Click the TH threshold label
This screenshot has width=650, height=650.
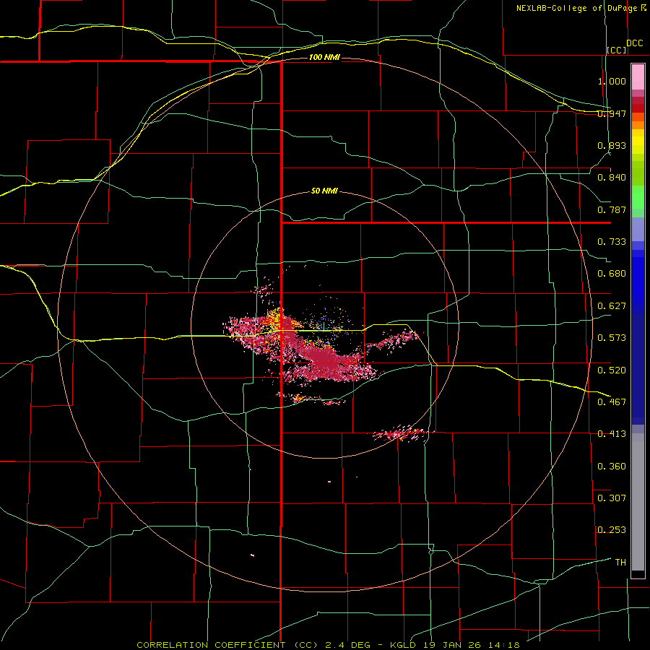click(620, 563)
